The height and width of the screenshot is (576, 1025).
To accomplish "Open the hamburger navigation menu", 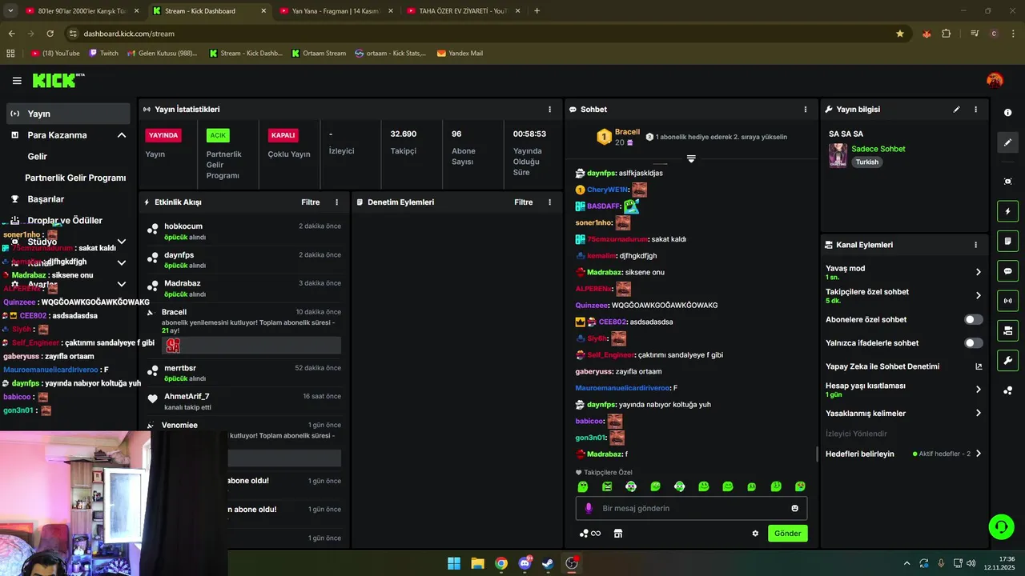I will [x=17, y=81].
